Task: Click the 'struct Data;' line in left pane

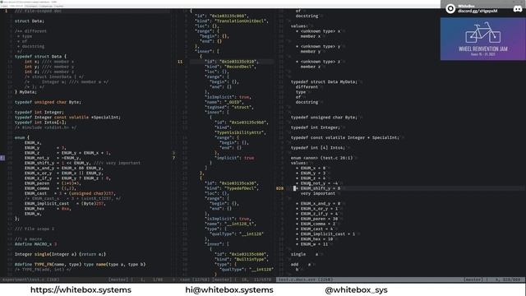Action: [x=30, y=21]
